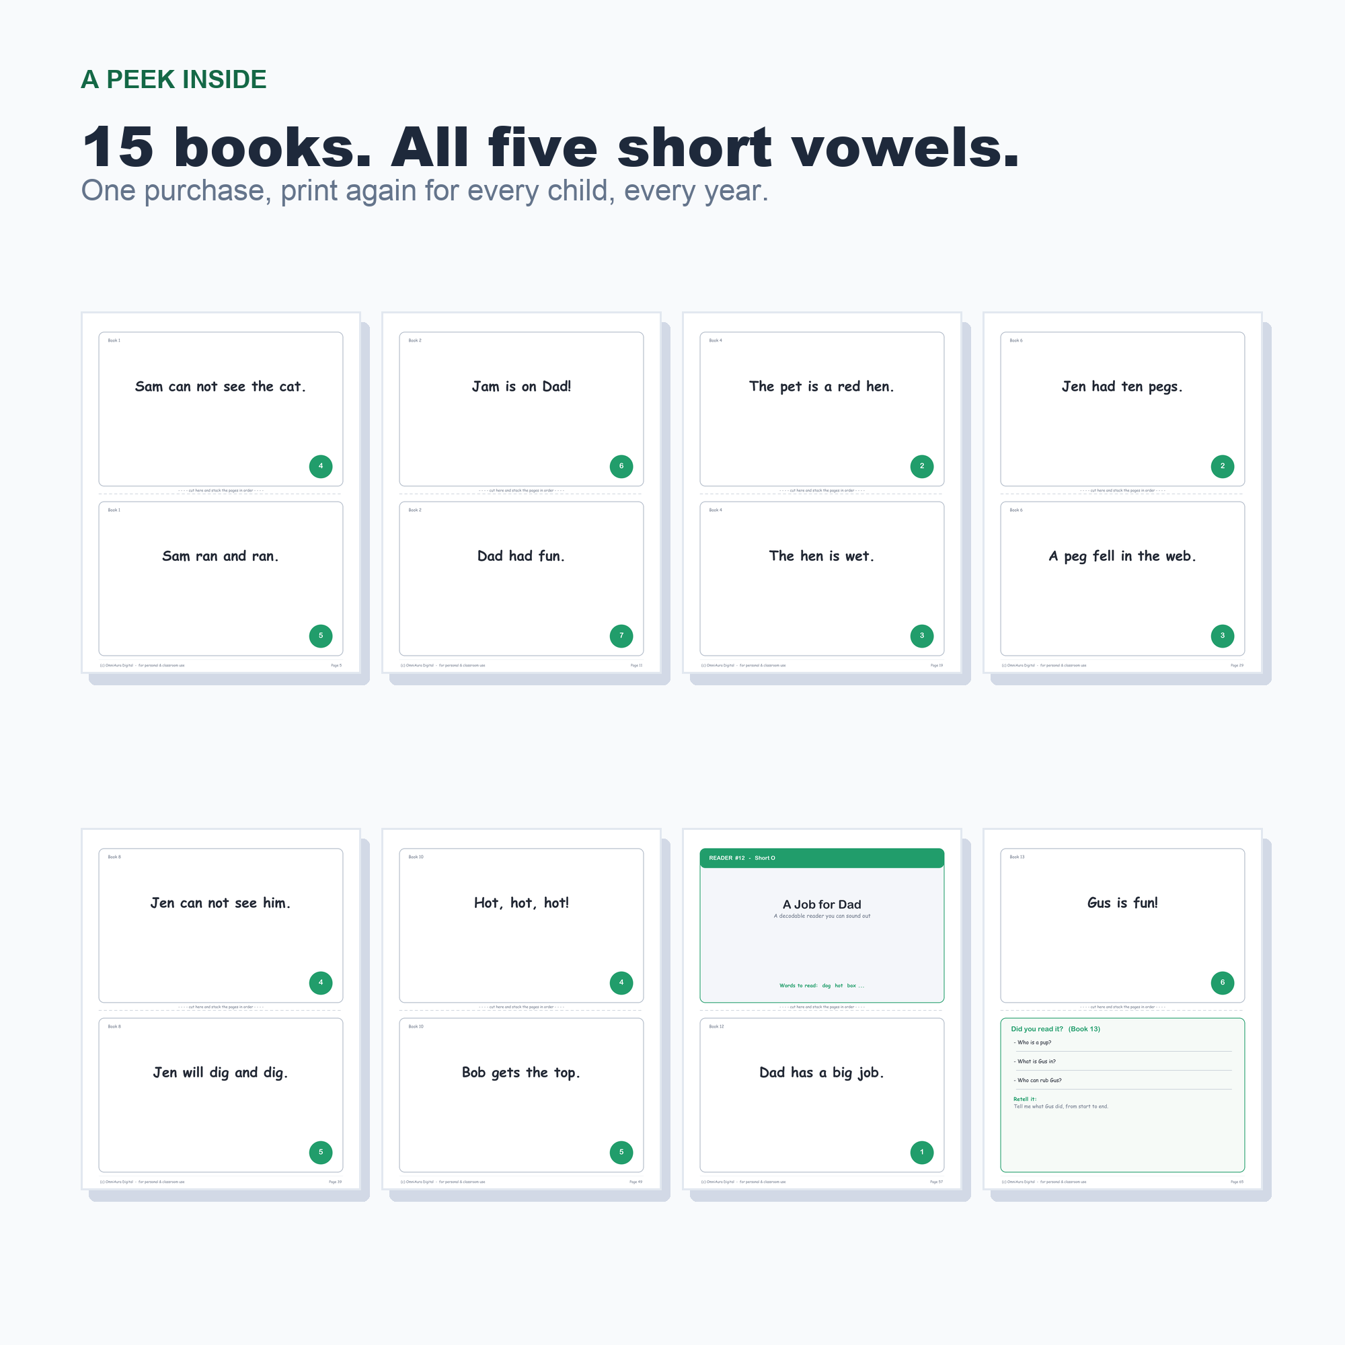This screenshot has height=1345, width=1345.
Task: Click the page 2 badge beside 'The pet is a red hen.'
Action: [923, 466]
